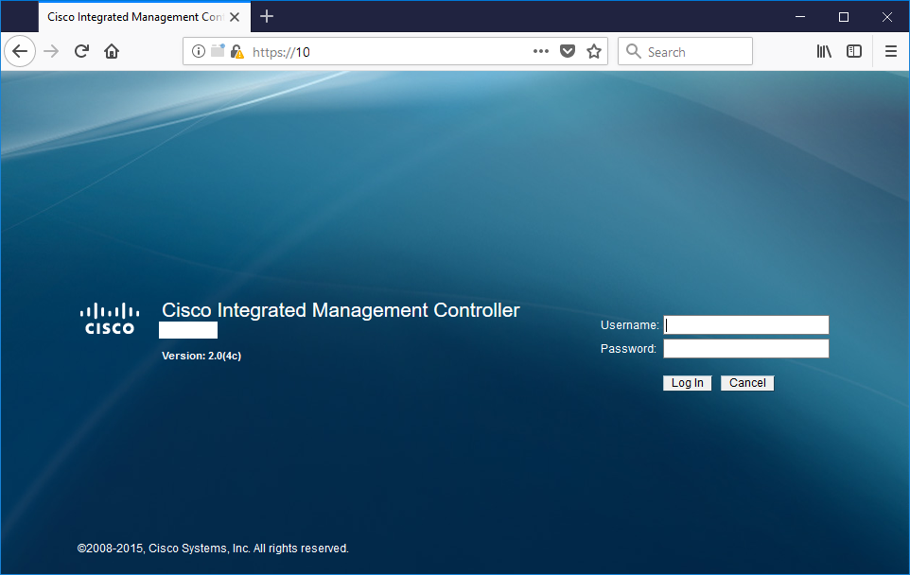Select the Cisco Integrated Management Controller tab
Image resolution: width=910 pixels, height=575 pixels.
click(x=144, y=17)
